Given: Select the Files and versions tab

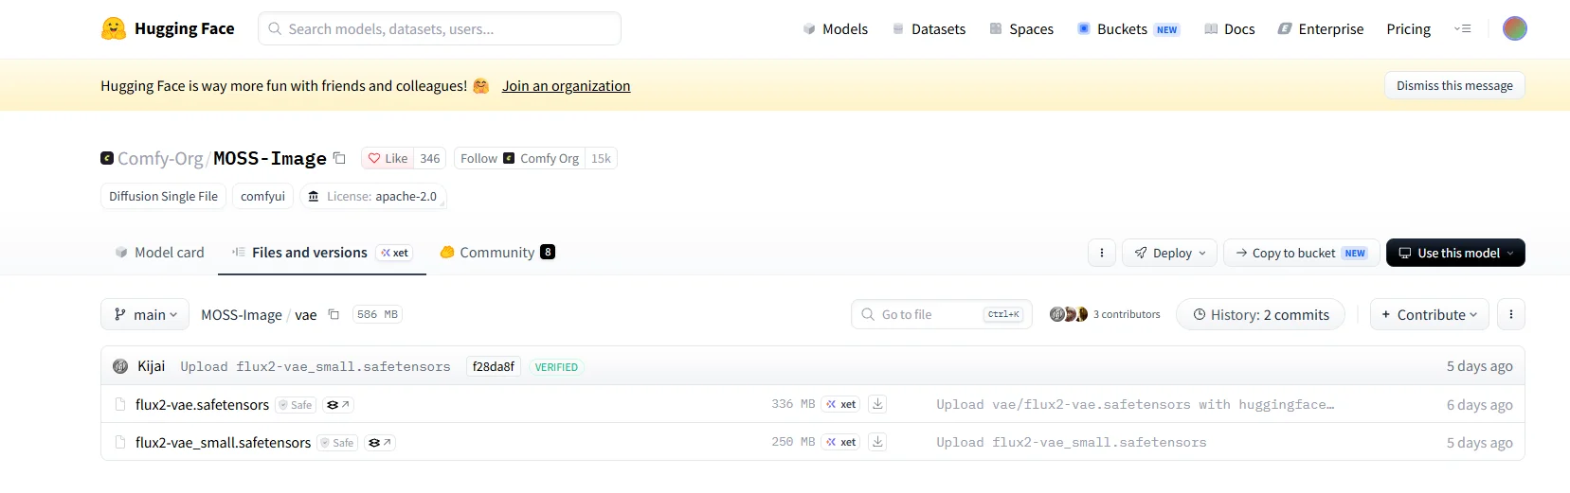Looking at the screenshot, I should [x=322, y=253].
